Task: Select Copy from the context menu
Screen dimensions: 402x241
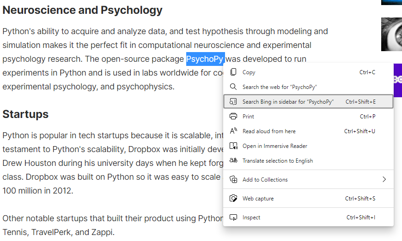Action: (x=249, y=72)
